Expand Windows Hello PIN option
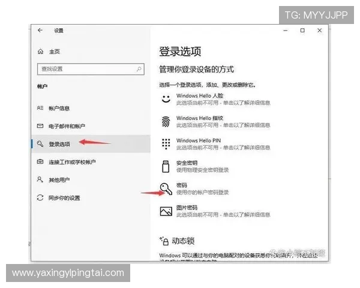This screenshot has height=288, width=360. [215, 144]
